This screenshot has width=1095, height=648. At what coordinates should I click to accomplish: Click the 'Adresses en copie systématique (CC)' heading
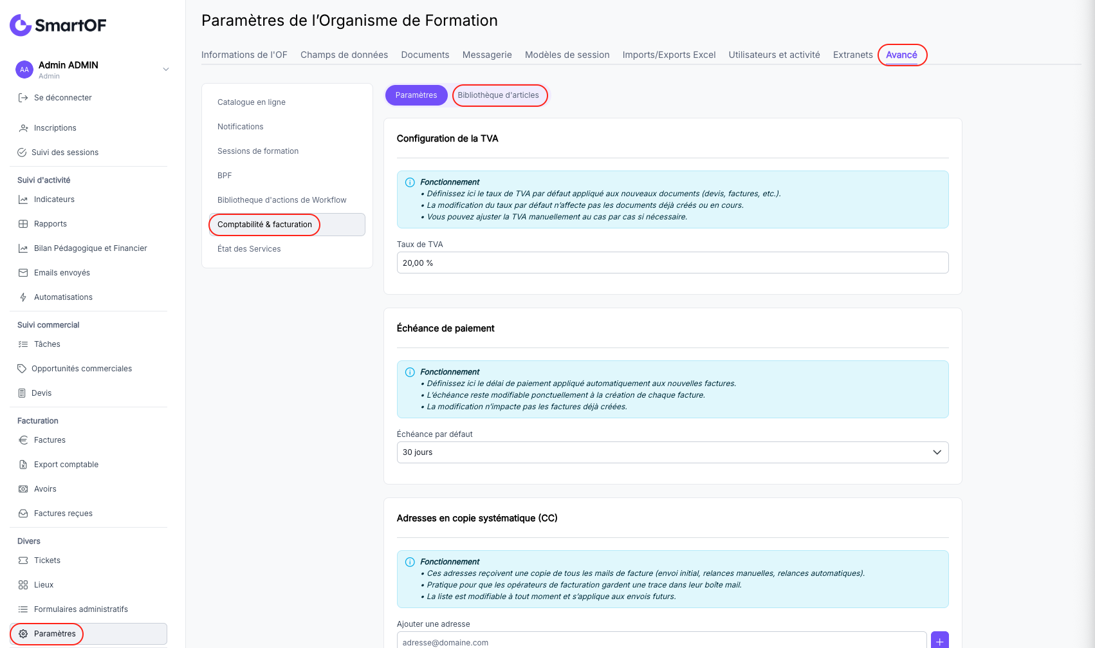477,518
